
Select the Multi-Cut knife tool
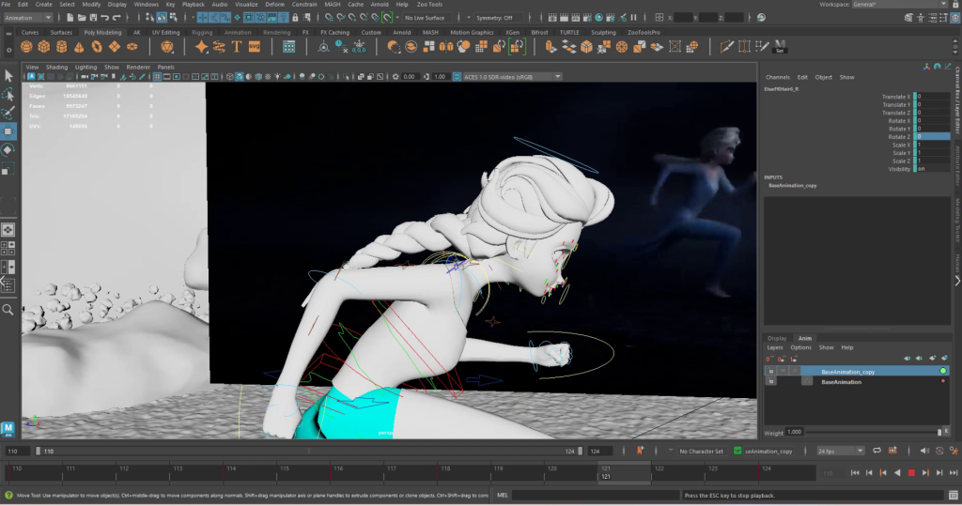726,47
